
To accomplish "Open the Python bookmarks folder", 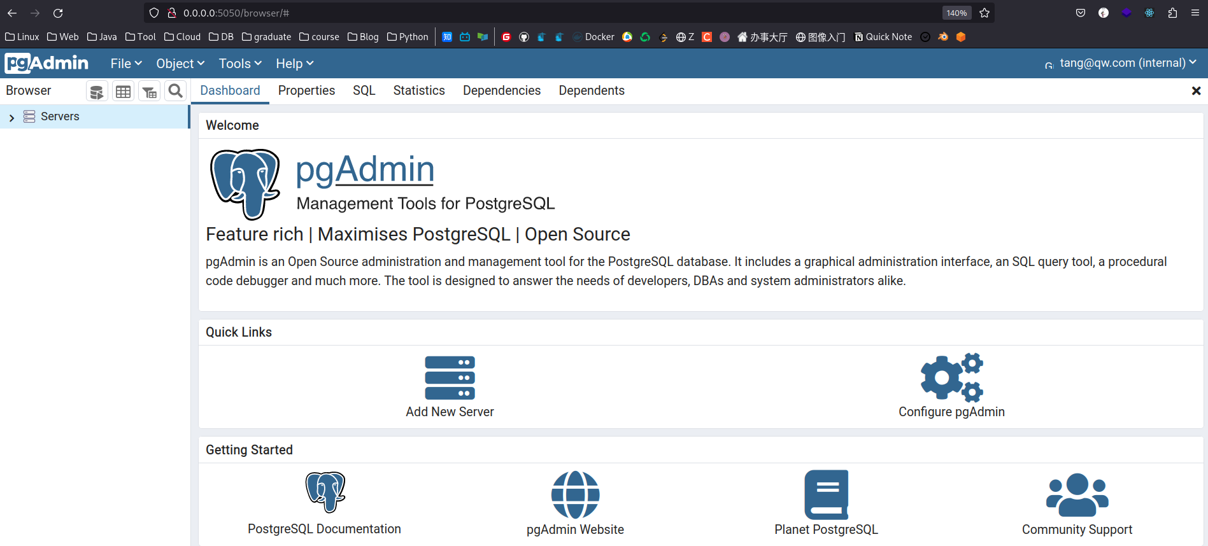I will pos(408,37).
